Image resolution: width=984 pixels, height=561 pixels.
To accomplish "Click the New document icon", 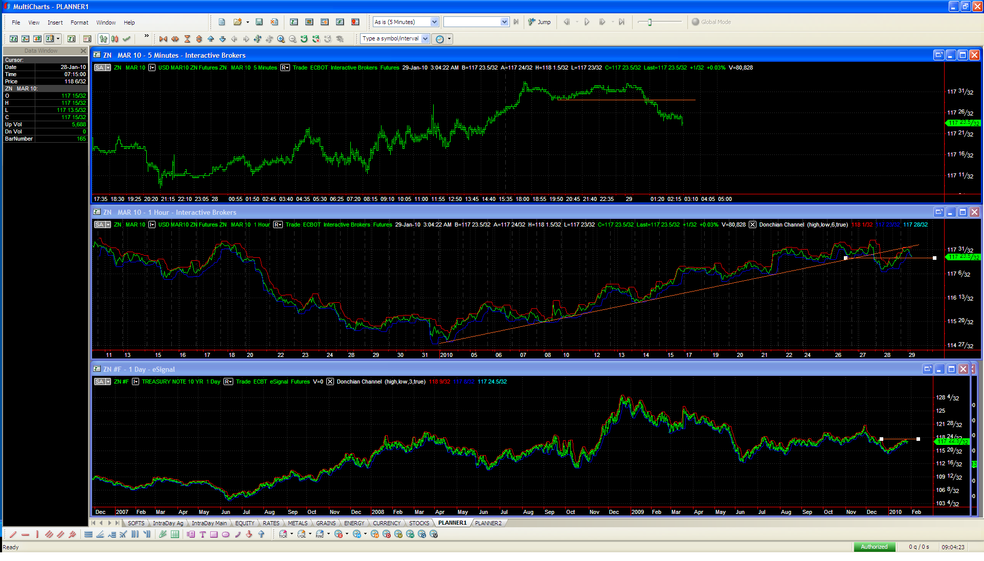I will [x=221, y=22].
